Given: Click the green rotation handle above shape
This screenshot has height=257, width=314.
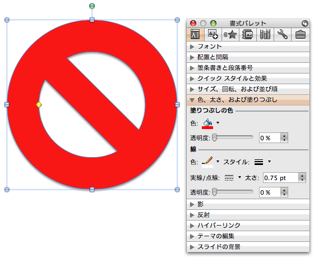Looking at the screenshot, I should click(x=92, y=6).
